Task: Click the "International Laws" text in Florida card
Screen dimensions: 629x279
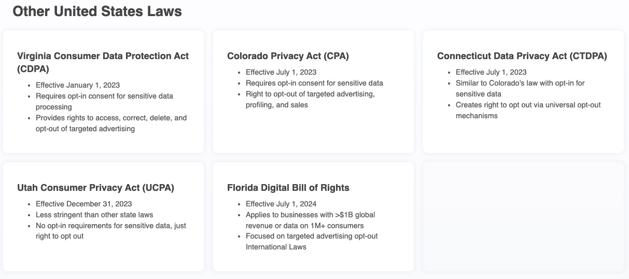Action: click(276, 247)
